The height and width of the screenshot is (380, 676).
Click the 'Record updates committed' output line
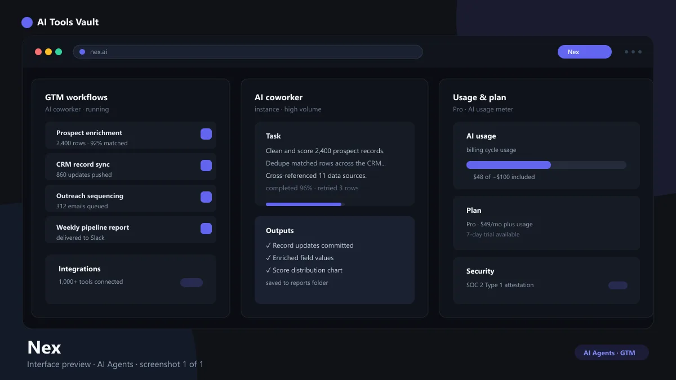(x=310, y=245)
